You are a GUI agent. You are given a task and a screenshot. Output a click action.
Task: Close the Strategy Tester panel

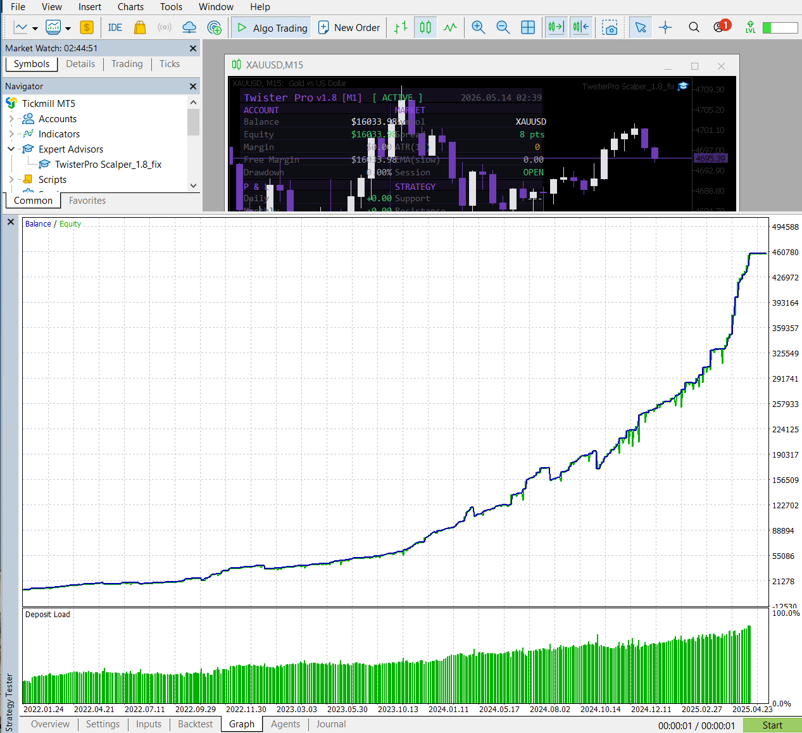[10, 222]
